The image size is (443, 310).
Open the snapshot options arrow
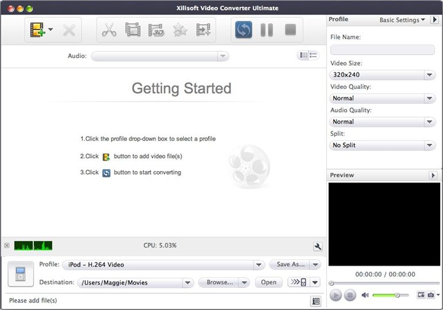(x=438, y=294)
